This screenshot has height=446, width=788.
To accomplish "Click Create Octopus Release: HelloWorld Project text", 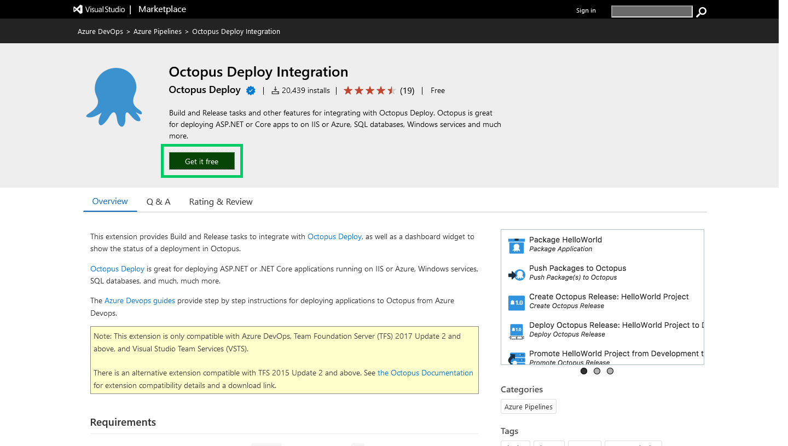I will pyautogui.click(x=609, y=297).
